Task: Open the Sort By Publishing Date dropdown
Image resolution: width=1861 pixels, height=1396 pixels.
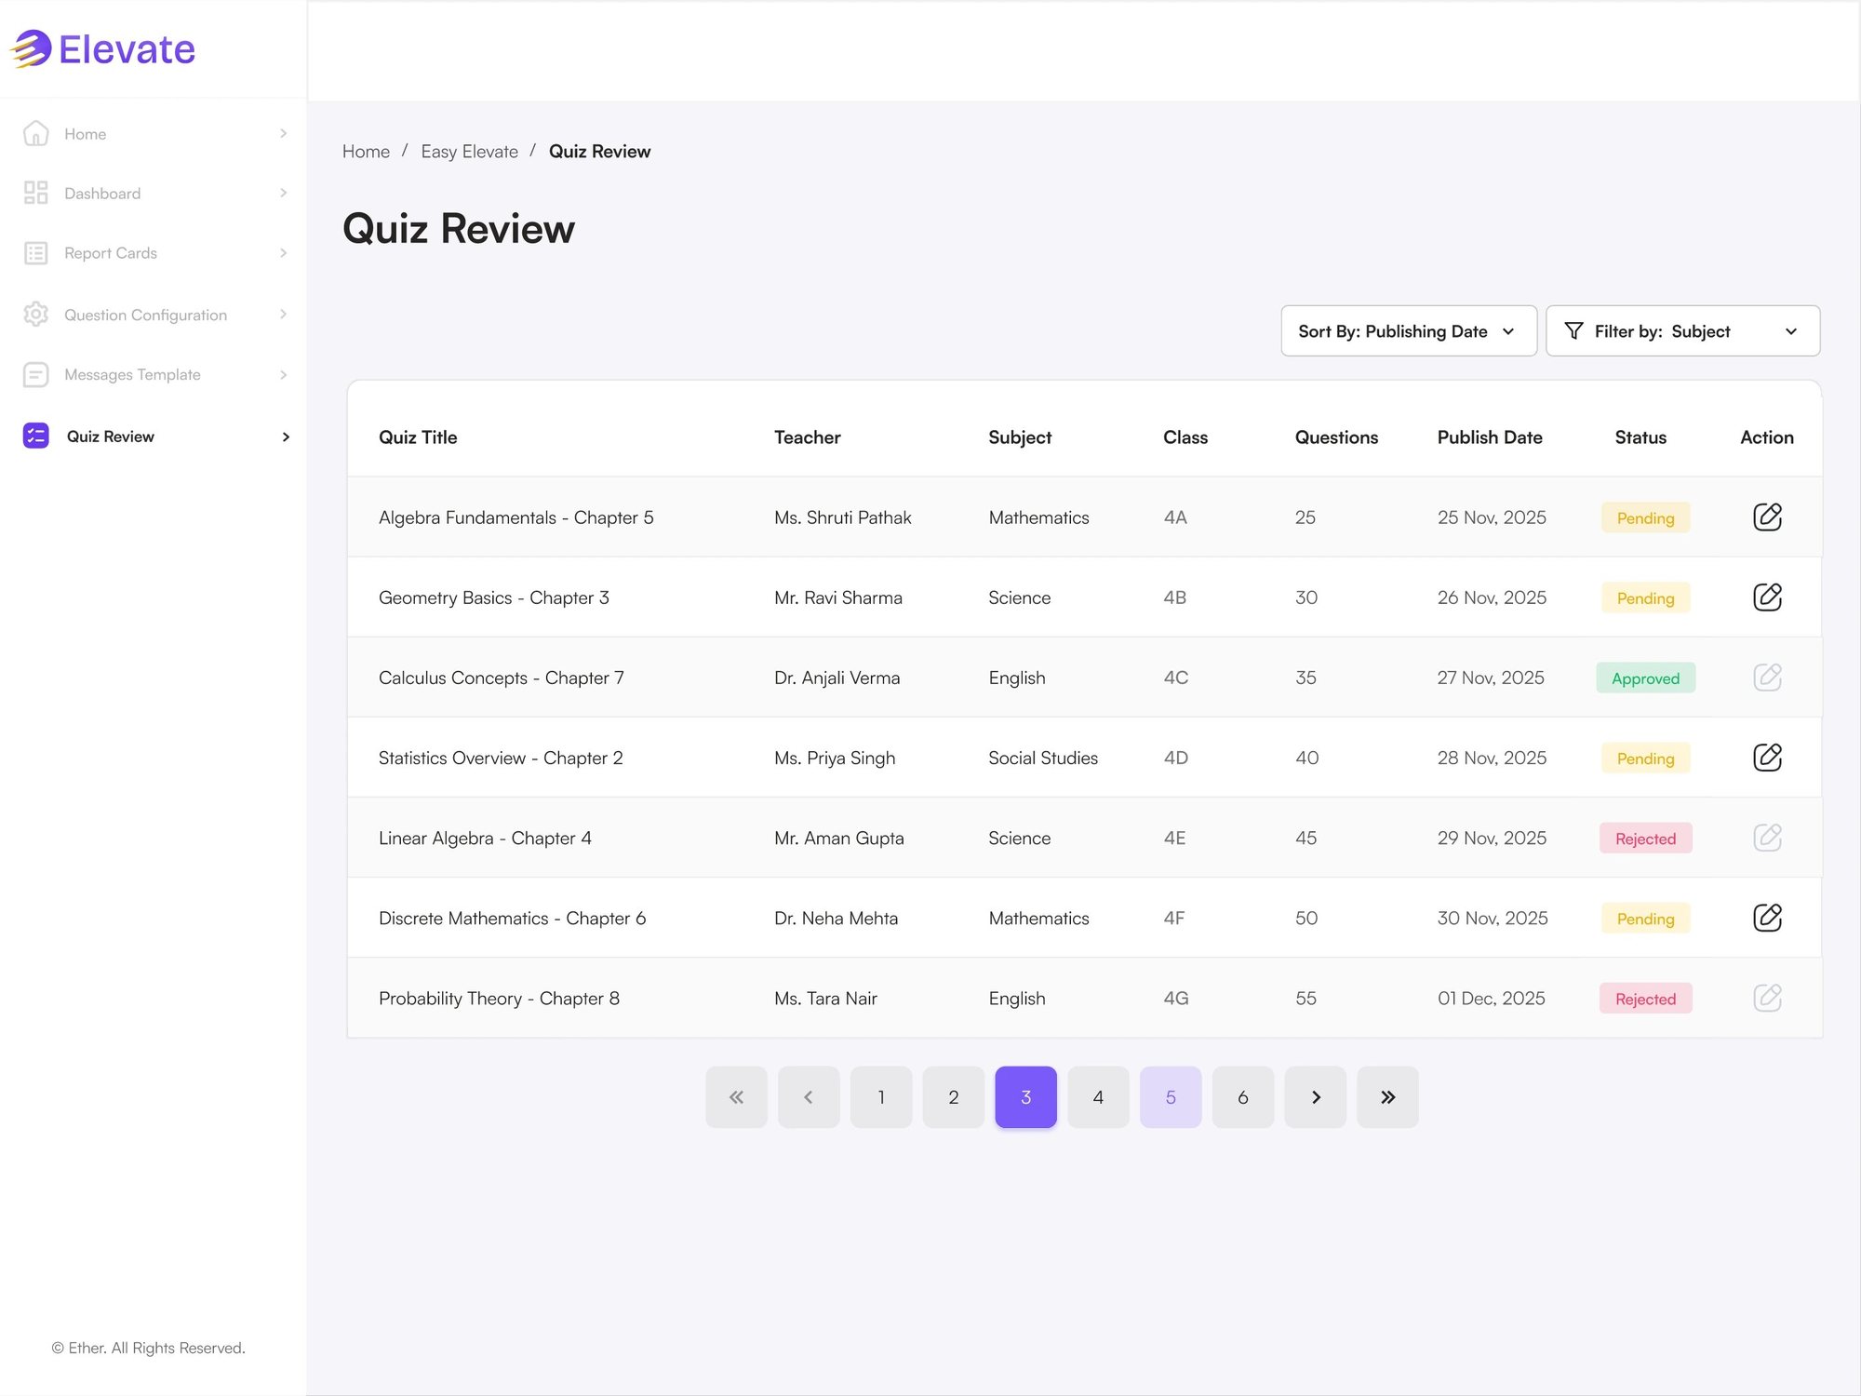Action: (1409, 330)
